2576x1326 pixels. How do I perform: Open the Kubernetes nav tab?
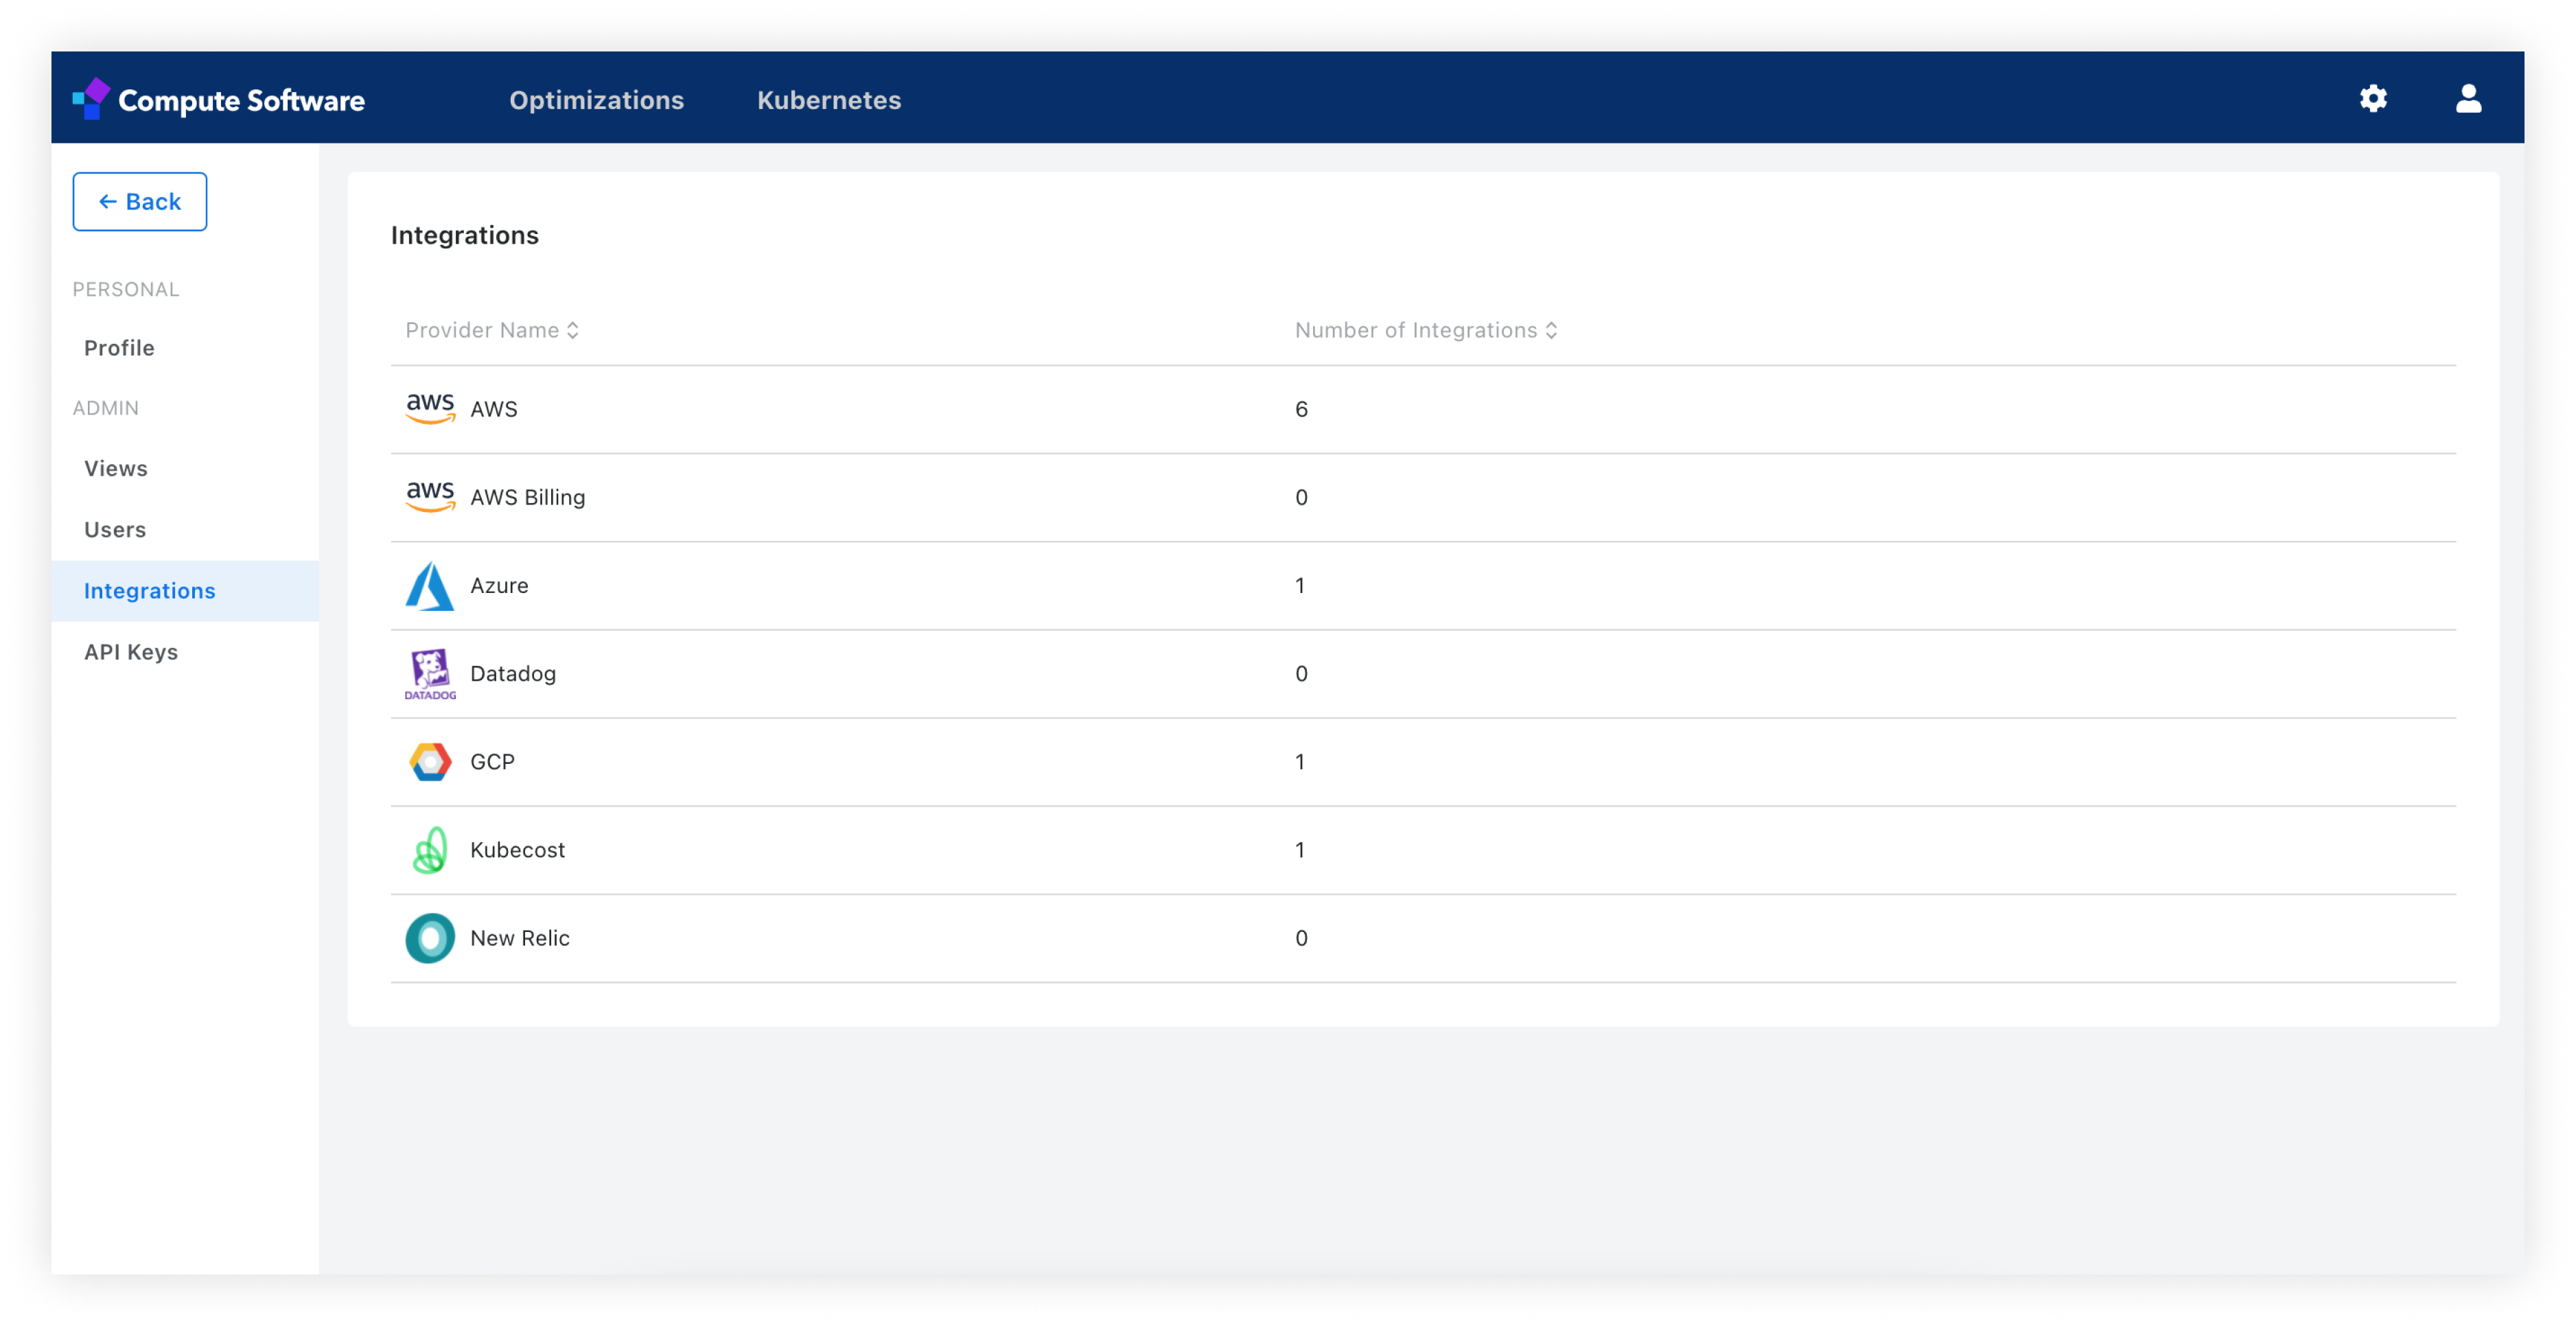click(x=829, y=99)
